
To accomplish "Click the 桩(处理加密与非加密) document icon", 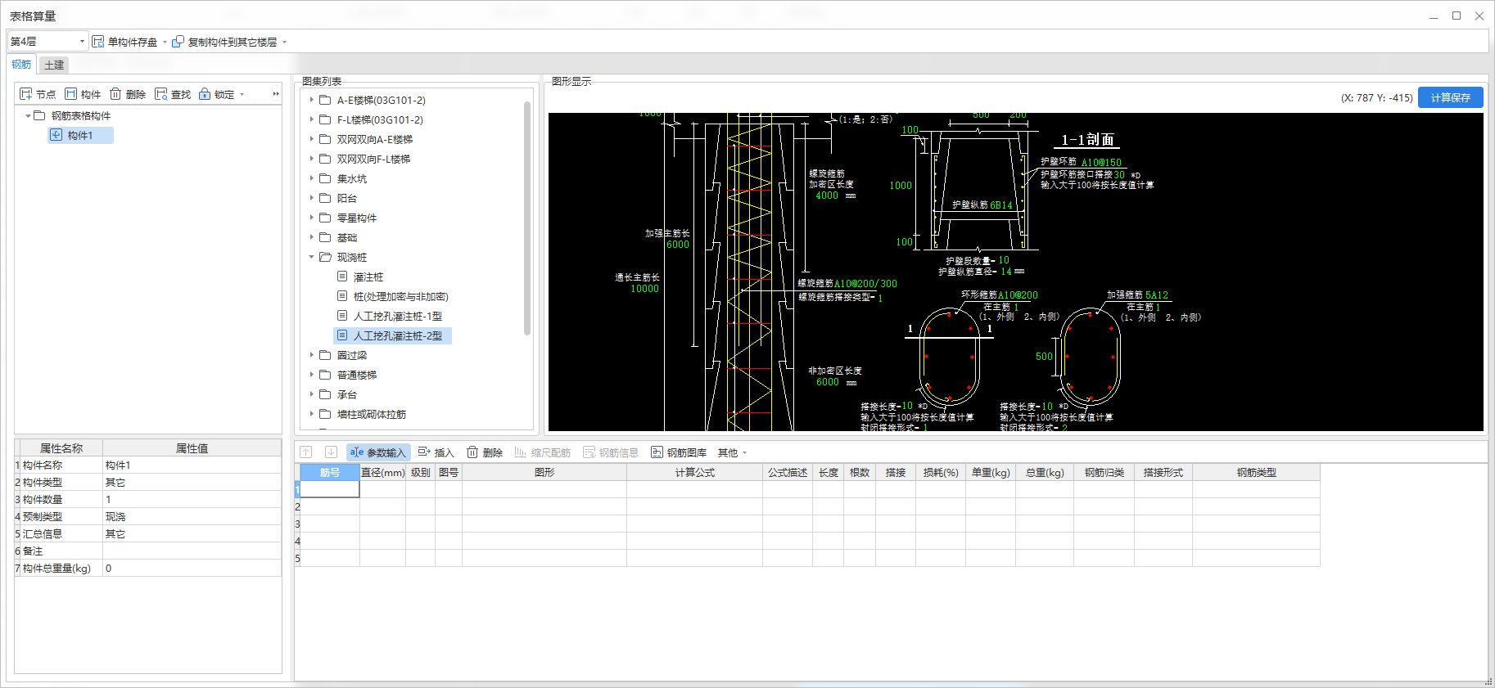I will pyautogui.click(x=342, y=296).
